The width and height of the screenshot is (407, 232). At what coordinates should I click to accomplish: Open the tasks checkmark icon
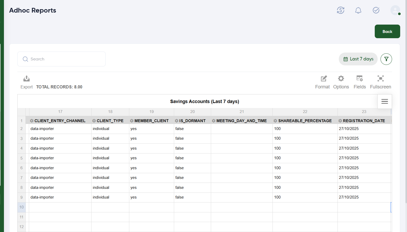pyautogui.click(x=376, y=10)
